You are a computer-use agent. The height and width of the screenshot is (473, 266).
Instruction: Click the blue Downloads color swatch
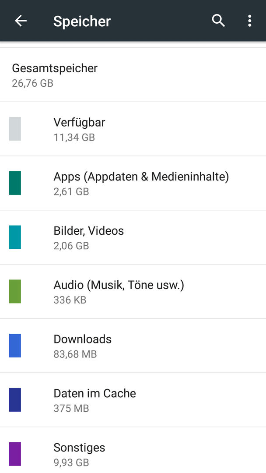coord(15,346)
